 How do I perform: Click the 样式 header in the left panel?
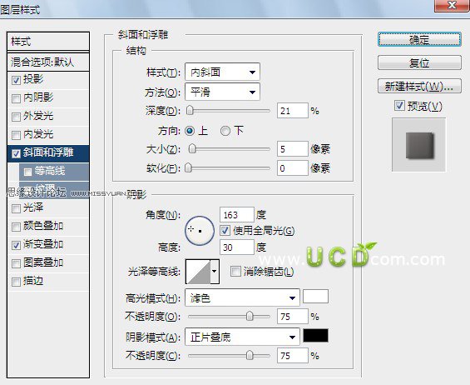[x=48, y=42]
